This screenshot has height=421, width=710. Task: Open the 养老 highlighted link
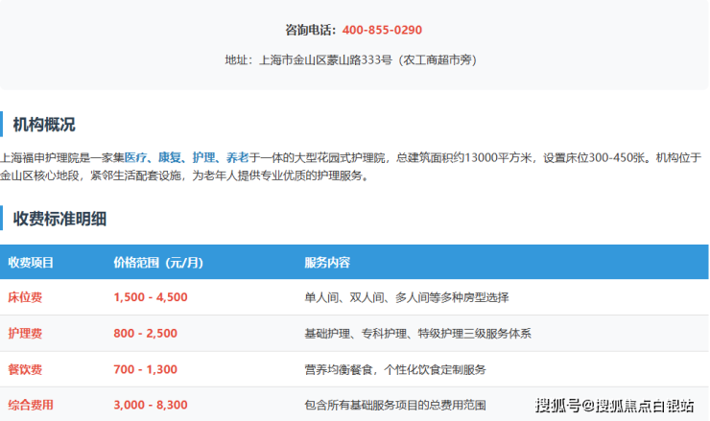click(x=236, y=157)
